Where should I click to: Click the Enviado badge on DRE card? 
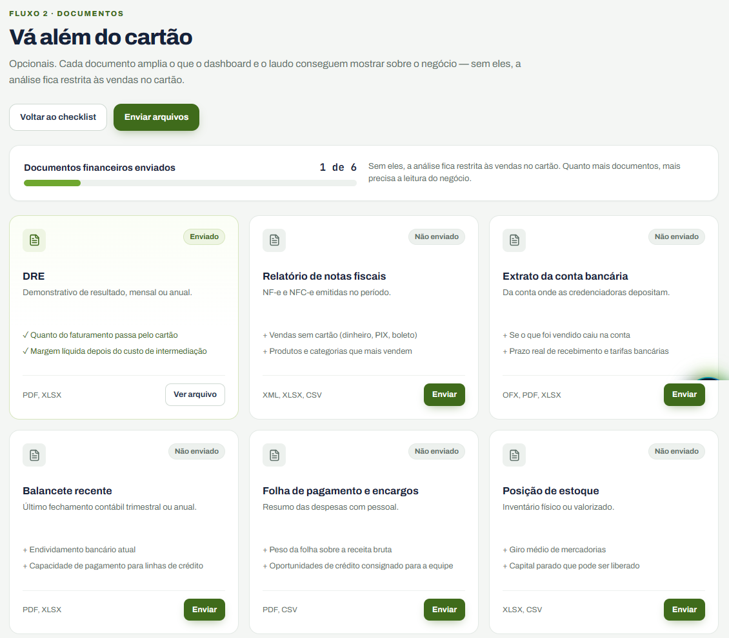204,237
